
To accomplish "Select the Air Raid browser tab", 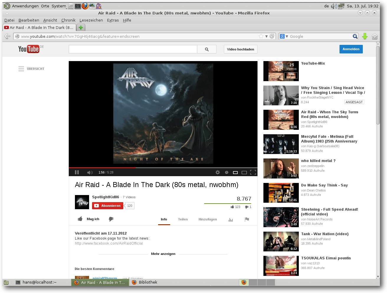I will coord(39,27).
